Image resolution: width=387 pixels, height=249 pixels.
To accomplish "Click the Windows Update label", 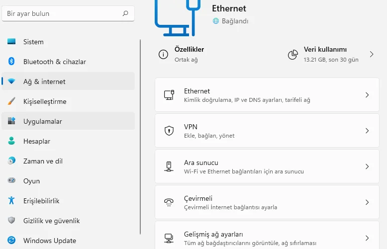I will pos(50,241).
